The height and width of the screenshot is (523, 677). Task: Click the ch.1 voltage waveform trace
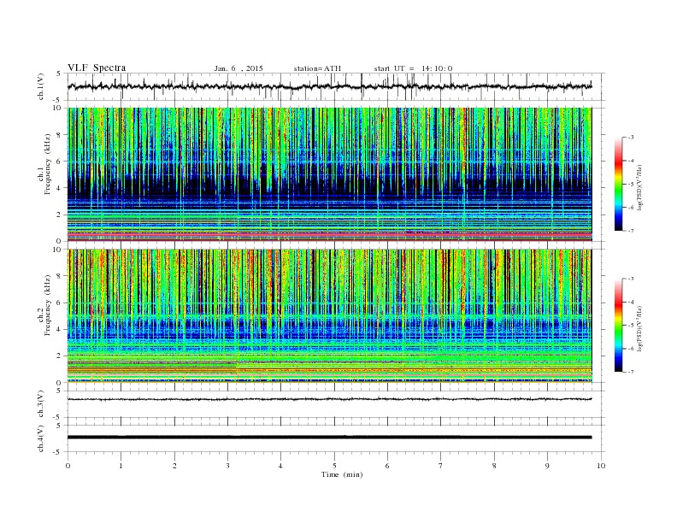tap(330, 86)
